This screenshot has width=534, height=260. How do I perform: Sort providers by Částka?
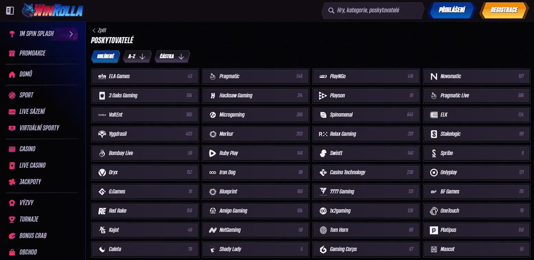[x=172, y=57]
